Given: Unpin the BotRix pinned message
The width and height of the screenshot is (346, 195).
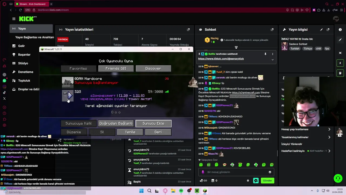Looking at the screenshot, I should tap(265, 54).
